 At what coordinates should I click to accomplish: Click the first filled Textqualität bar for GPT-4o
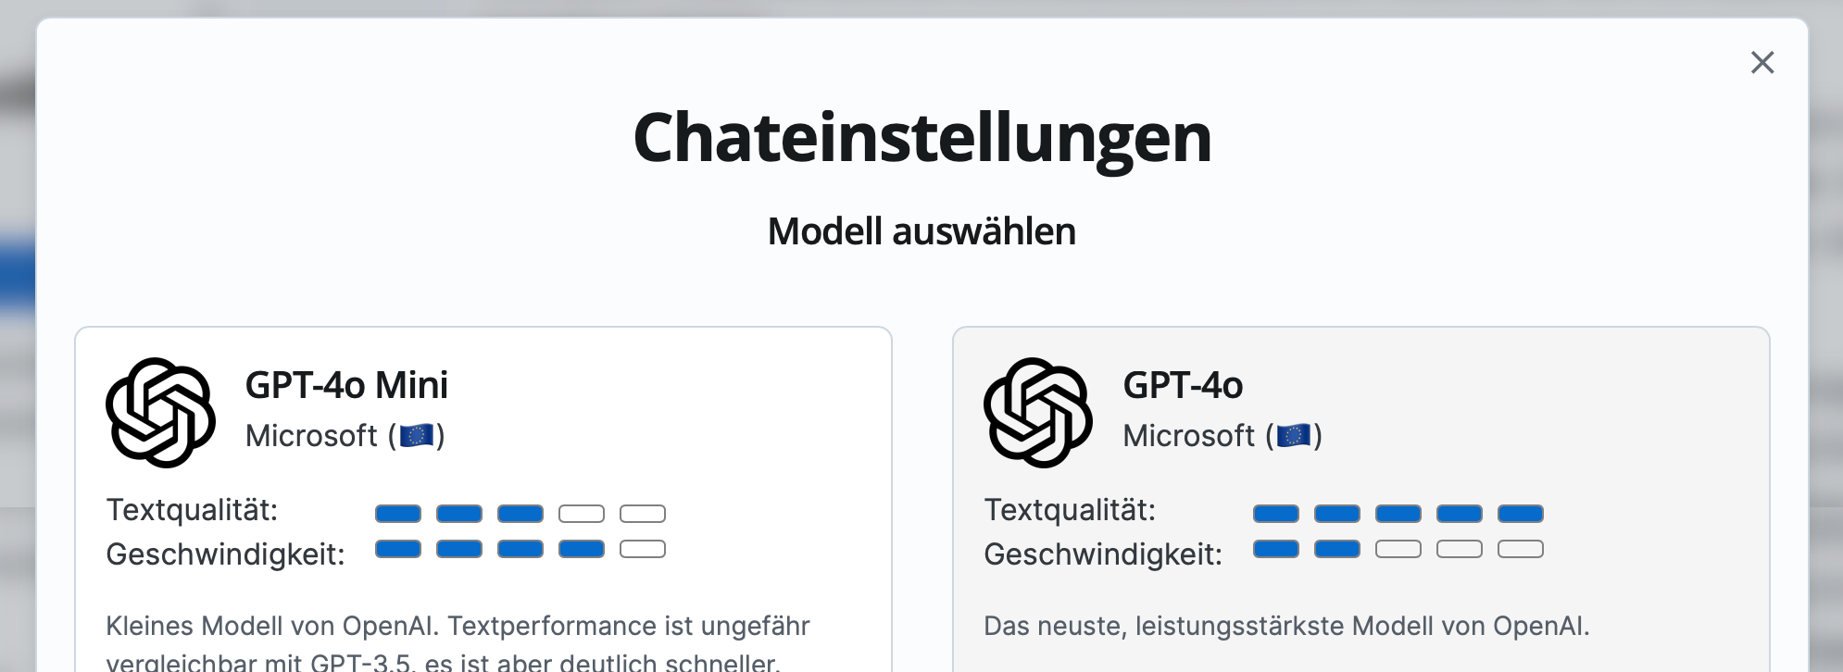(1277, 513)
